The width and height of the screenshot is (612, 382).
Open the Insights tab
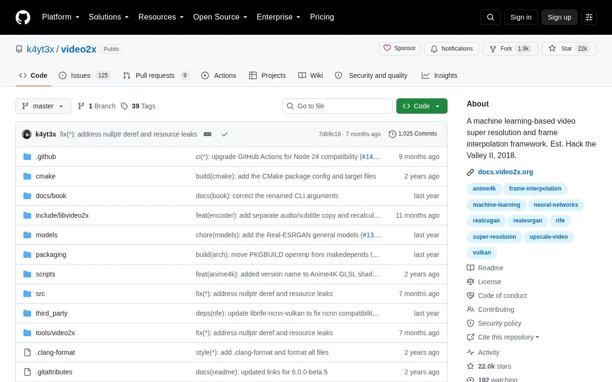pyautogui.click(x=439, y=75)
